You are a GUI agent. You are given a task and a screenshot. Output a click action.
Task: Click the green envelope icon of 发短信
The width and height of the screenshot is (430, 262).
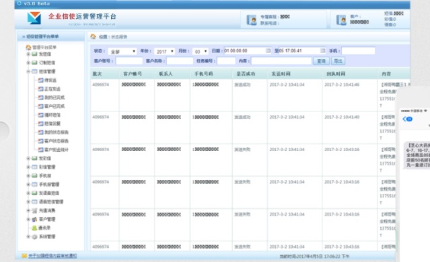pos(34,54)
